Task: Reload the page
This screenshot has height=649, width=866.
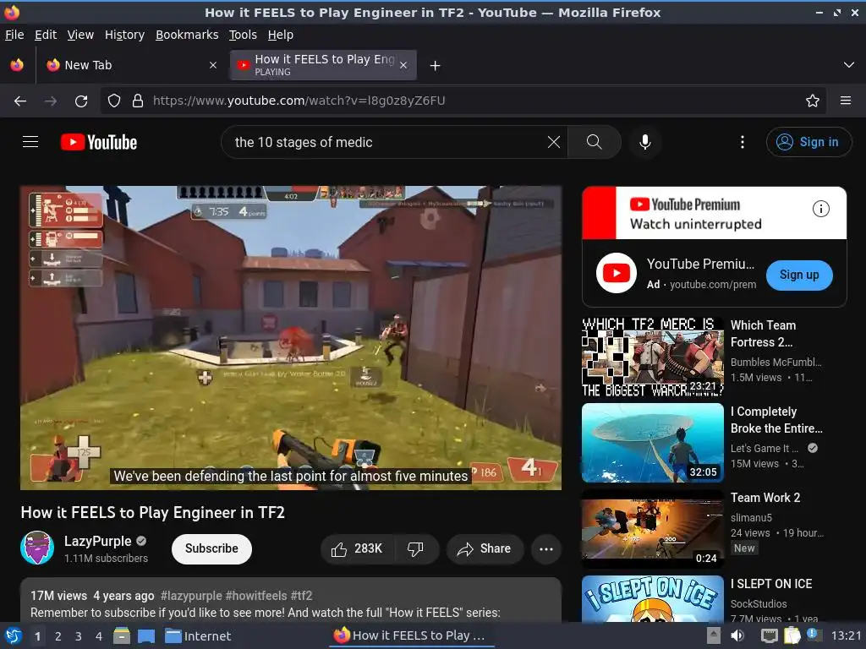Action: point(81,101)
